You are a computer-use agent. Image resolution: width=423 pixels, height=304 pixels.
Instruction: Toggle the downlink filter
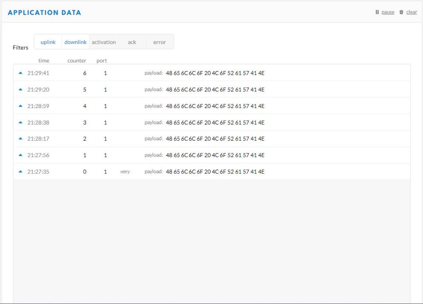pos(76,42)
